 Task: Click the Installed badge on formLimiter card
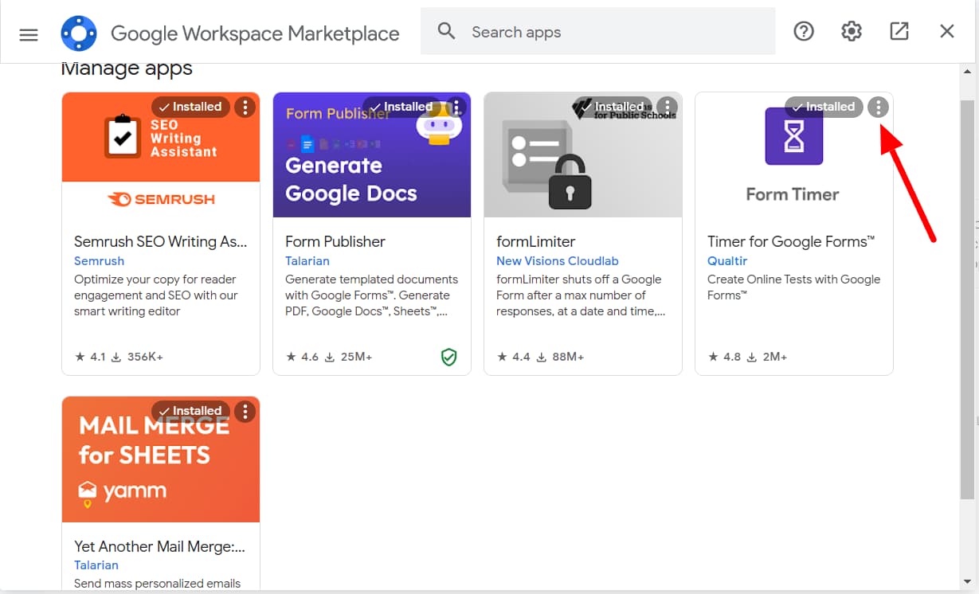613,107
